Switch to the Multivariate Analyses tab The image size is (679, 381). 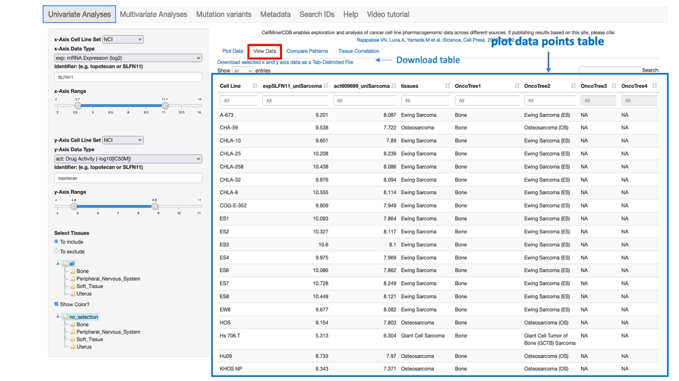tap(153, 14)
